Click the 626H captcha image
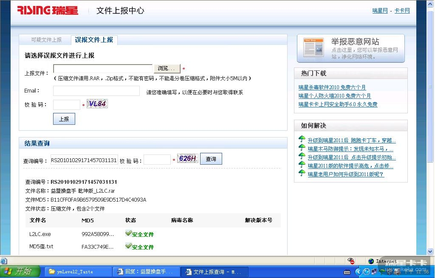The height and width of the screenshot is (278, 435). pyautogui.click(x=187, y=158)
